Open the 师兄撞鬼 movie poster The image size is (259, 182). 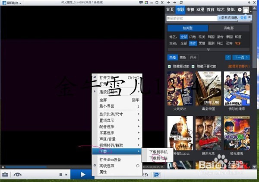[x=237, y=133]
